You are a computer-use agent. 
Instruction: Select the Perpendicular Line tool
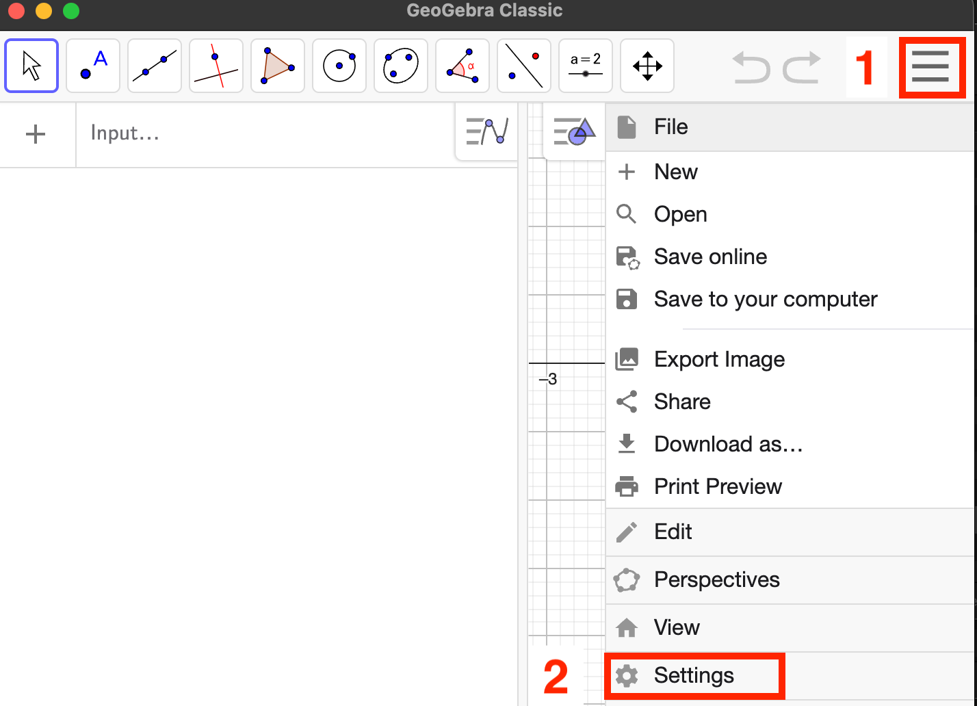click(x=216, y=66)
